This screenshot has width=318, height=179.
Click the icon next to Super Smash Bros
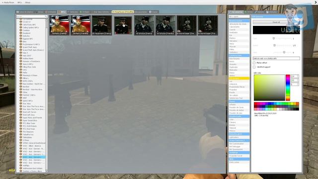point(21,120)
